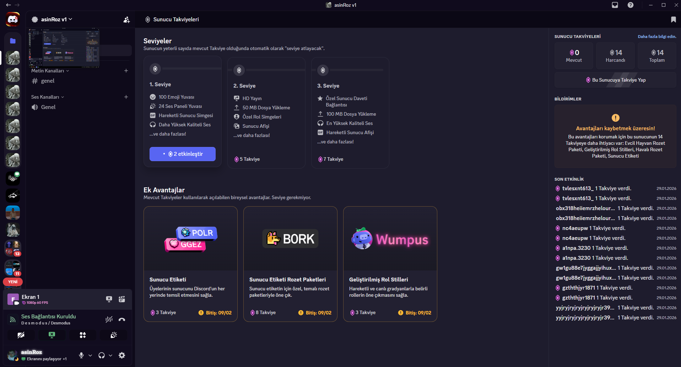Image resolution: width=681 pixels, height=367 pixels.
Task: Click the Ekran 1 stream avatar
Action: pyautogui.click(x=13, y=299)
